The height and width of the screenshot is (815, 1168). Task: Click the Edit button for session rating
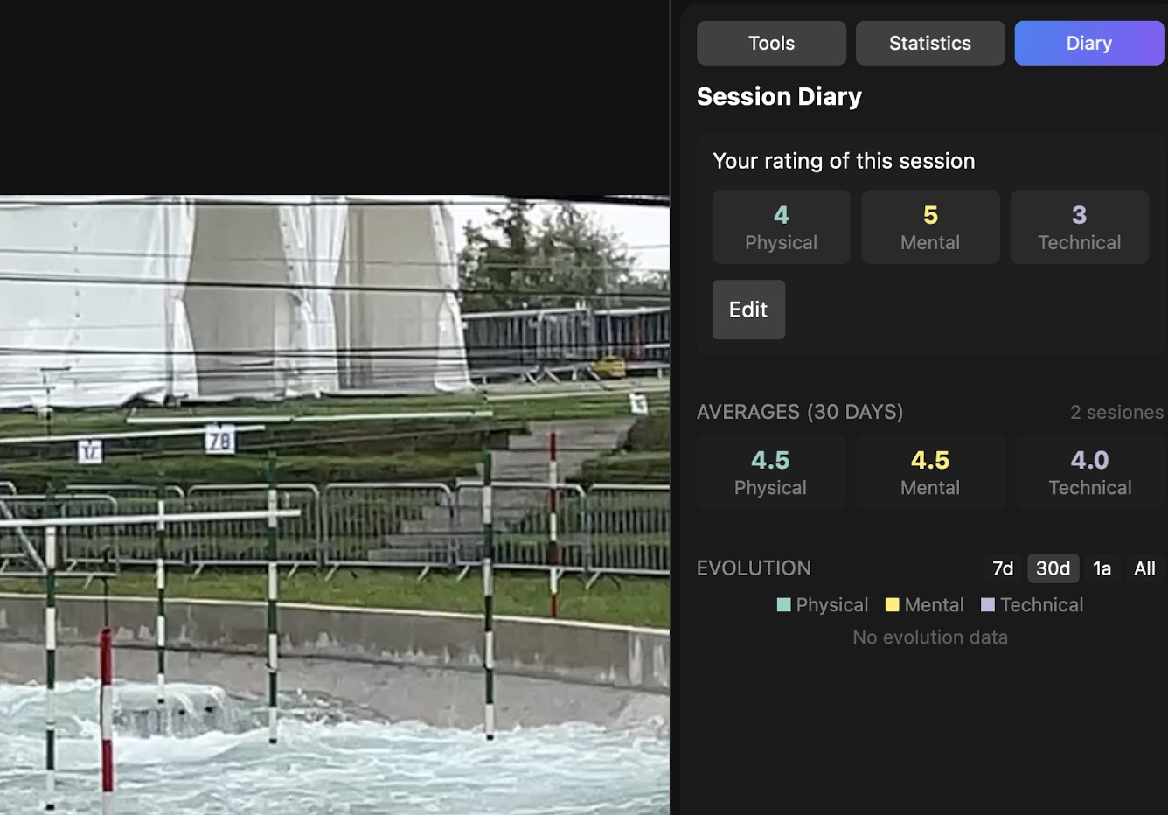tap(748, 310)
